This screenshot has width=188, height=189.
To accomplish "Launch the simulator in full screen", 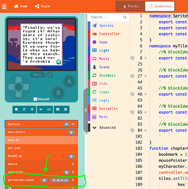I will (x=66, y=109).
